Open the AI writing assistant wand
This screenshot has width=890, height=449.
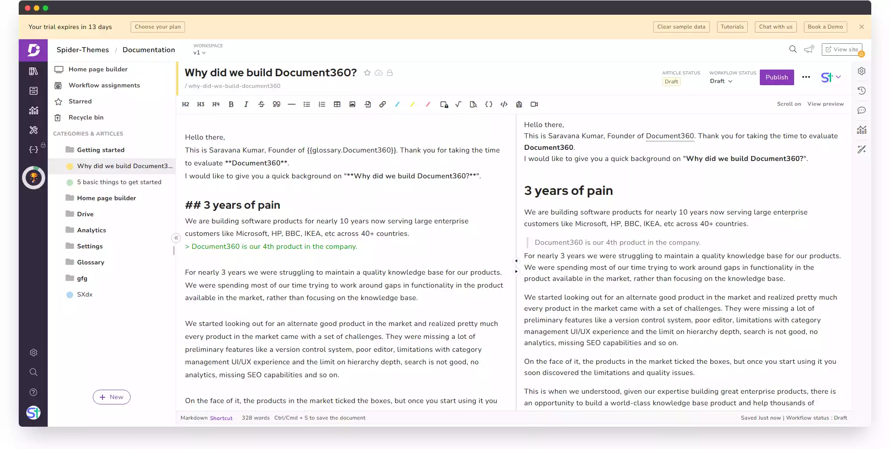862,149
